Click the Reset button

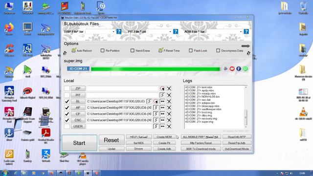(112, 140)
